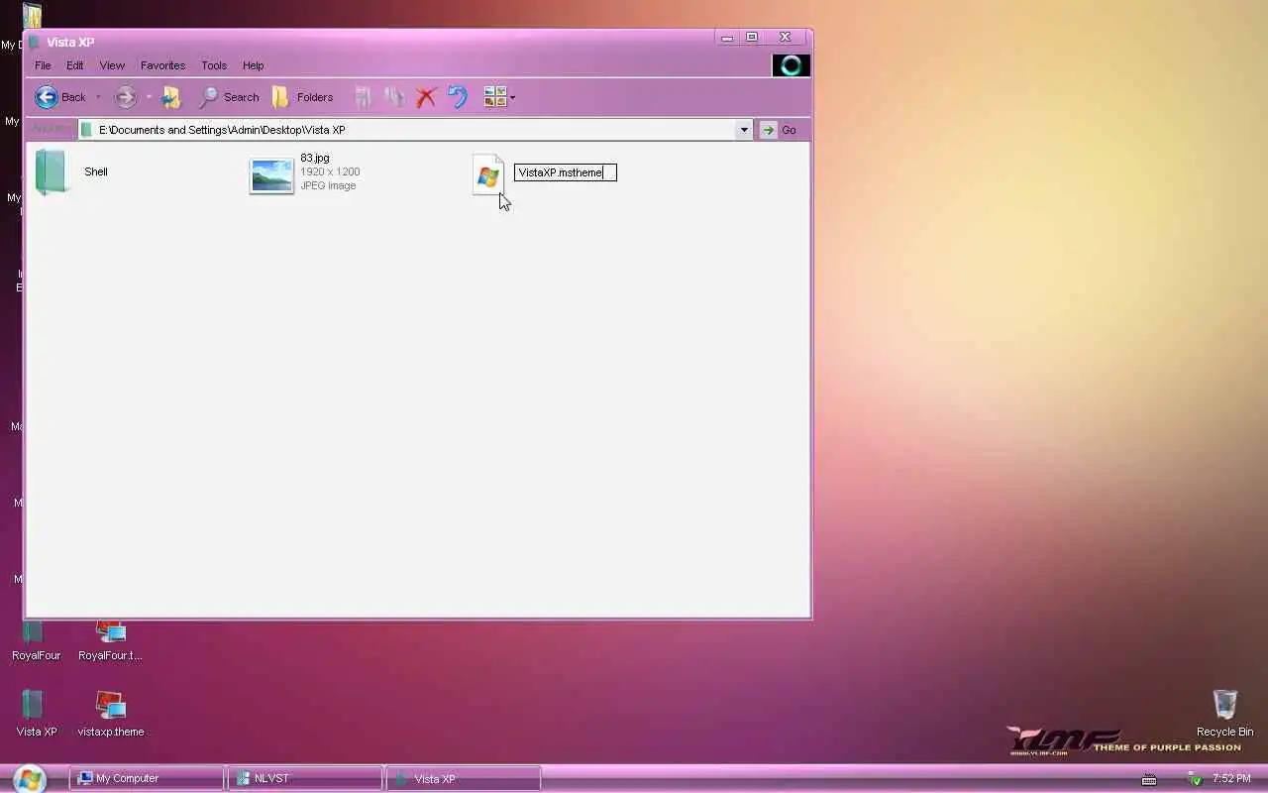Open the Favorites menu

[162, 65]
